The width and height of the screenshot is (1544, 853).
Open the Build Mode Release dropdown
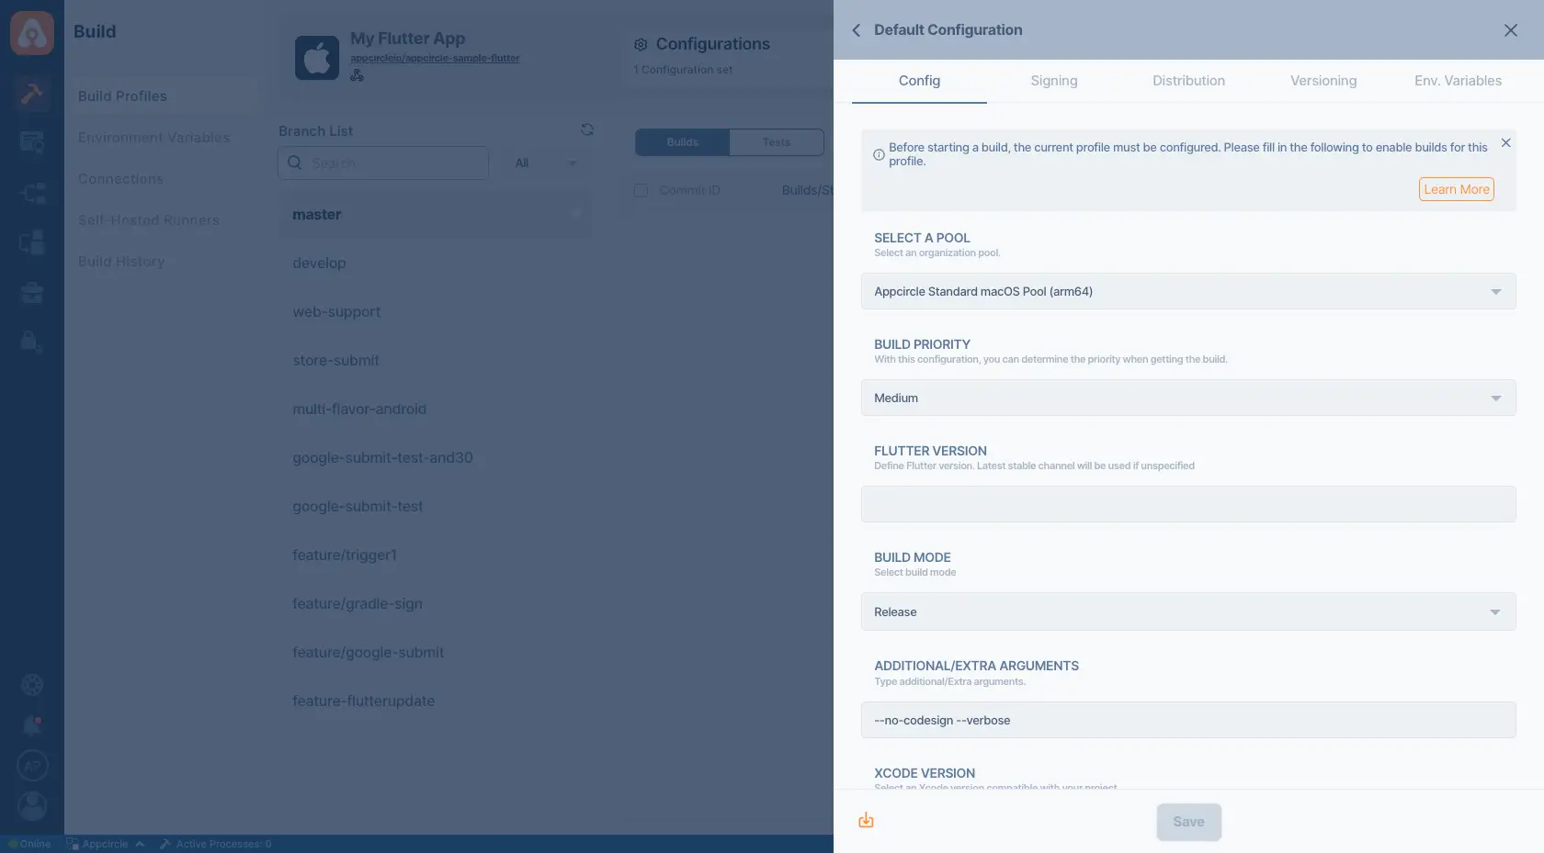(x=1188, y=612)
